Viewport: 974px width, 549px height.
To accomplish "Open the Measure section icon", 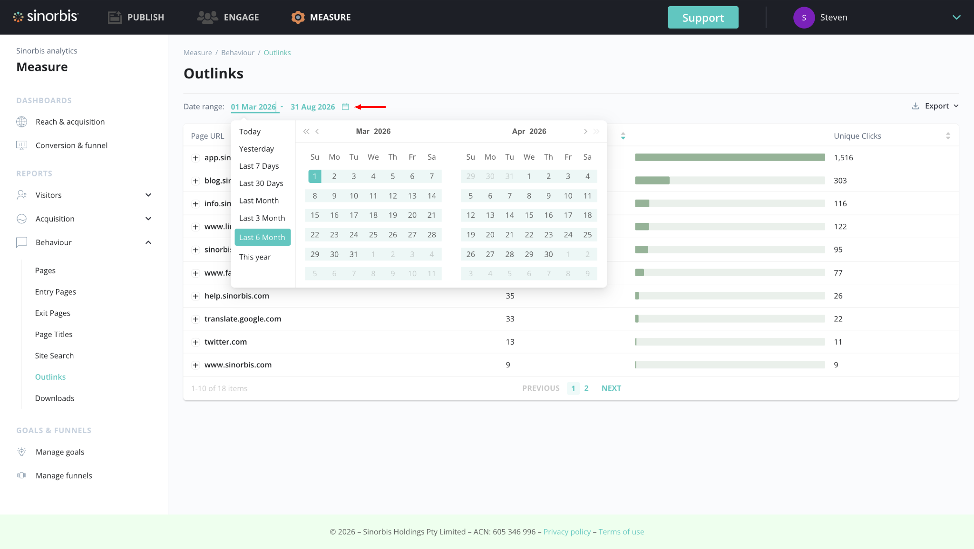I will tap(298, 17).
